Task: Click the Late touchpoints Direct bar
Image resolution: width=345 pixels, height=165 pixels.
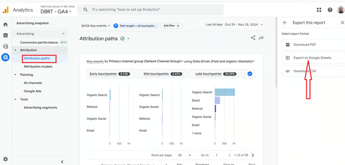Action: tap(217, 100)
